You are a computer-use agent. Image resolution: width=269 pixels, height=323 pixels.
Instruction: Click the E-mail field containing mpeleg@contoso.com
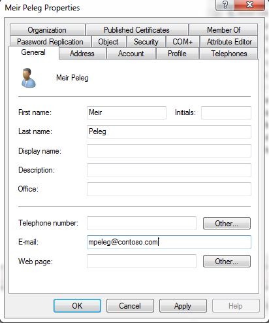169,242
